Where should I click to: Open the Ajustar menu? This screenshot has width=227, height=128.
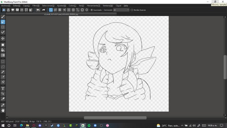click(61, 6)
